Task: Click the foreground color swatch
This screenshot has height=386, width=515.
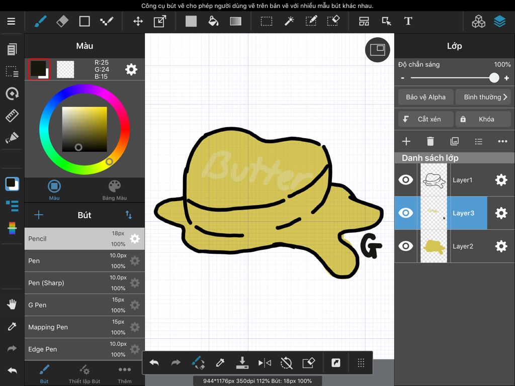Action: 39,69
